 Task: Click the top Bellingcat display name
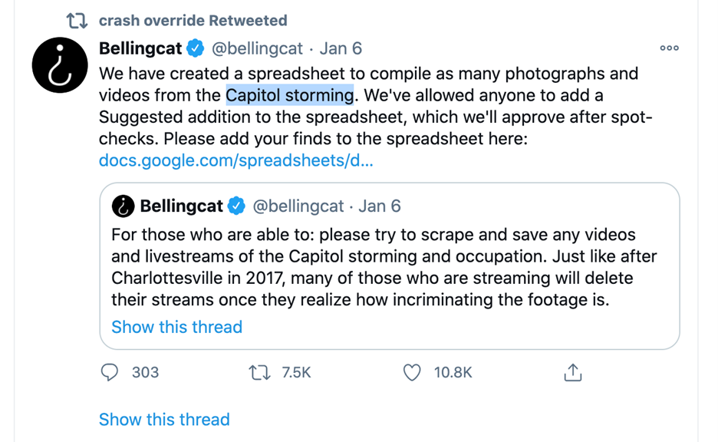pyautogui.click(x=140, y=48)
